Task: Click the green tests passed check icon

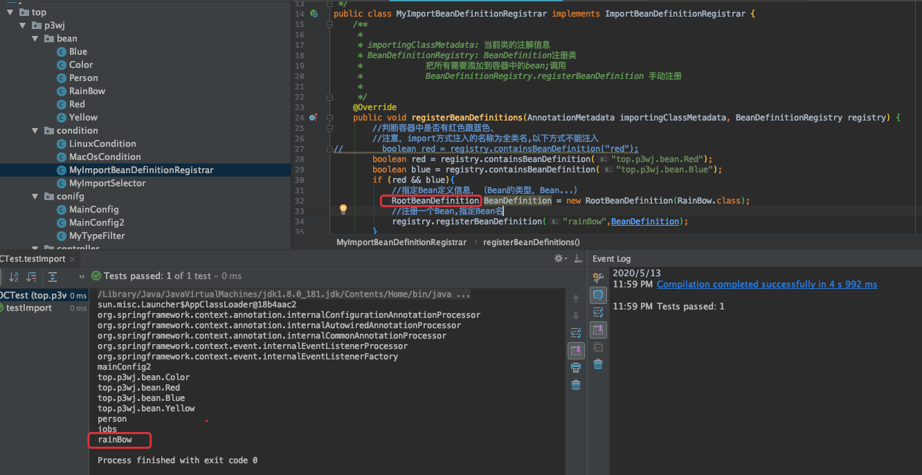Action: [x=96, y=276]
